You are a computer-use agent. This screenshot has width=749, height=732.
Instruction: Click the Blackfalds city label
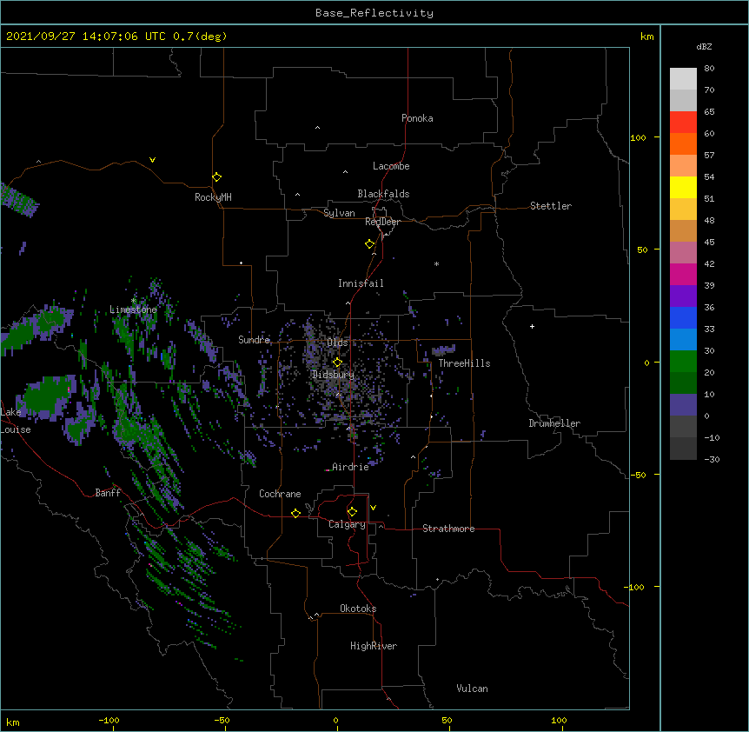tap(383, 194)
